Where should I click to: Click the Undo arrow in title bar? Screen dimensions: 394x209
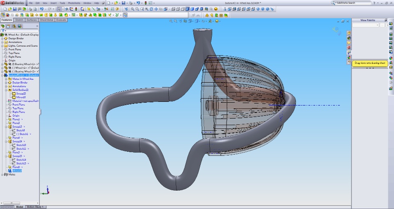coord(138,3)
